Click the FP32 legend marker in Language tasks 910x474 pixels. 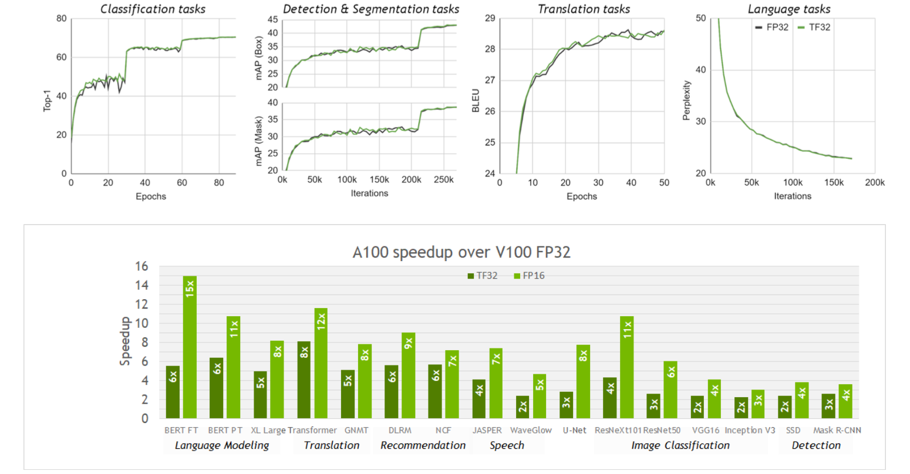pos(759,28)
